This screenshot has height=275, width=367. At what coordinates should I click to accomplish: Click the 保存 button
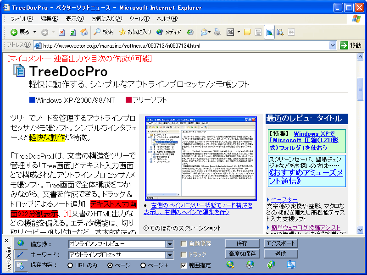[x=242, y=243]
